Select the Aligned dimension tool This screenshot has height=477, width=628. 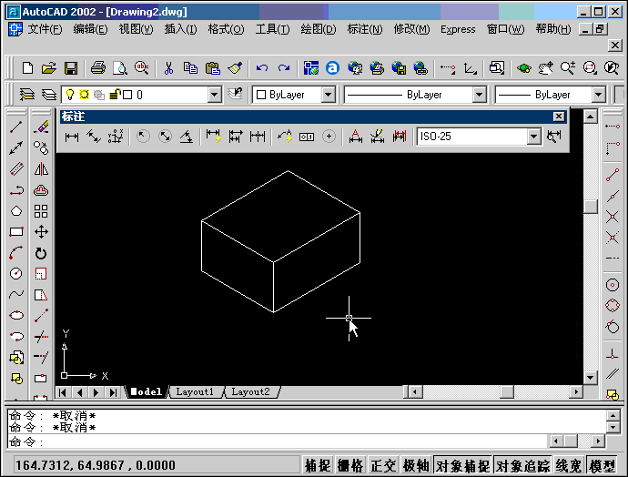[94, 137]
